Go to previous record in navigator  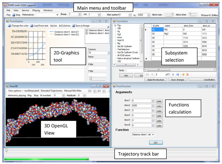(x=152, y=74)
